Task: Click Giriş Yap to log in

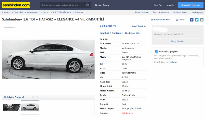Action: (158, 5)
